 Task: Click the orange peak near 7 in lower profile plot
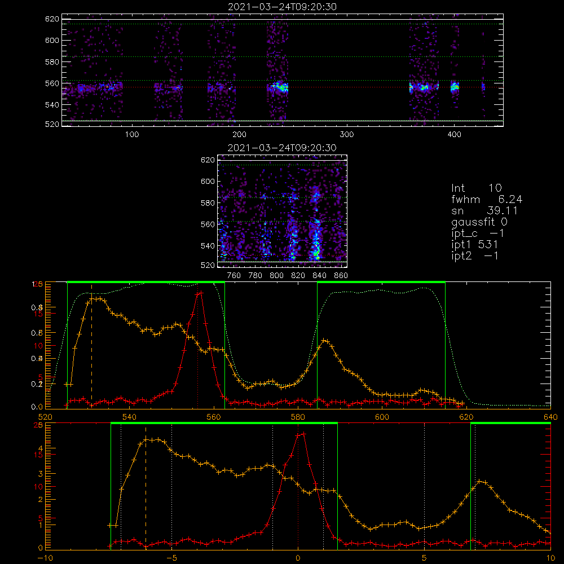[x=481, y=482]
